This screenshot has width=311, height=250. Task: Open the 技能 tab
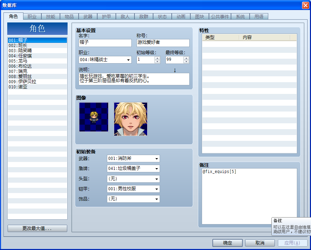point(51,17)
